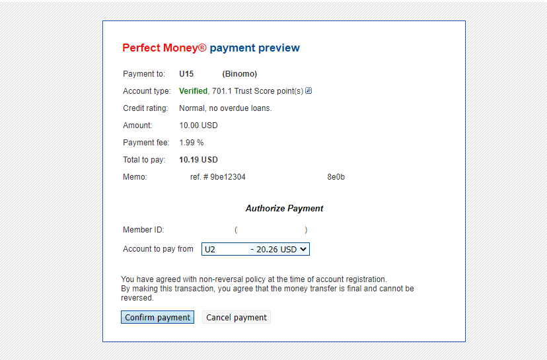Screen dimensions: 547x360
Task: Click the memo ending 8e0b
Action: [x=336, y=177]
